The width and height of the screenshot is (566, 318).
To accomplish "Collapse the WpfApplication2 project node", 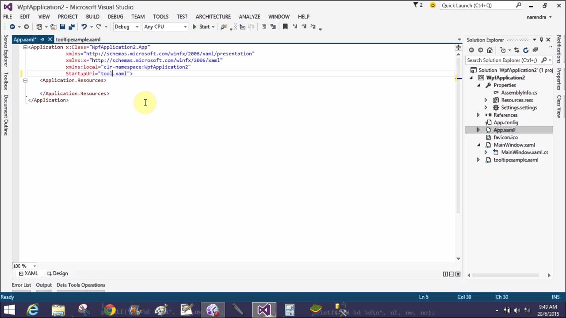I will tap(471, 78).
